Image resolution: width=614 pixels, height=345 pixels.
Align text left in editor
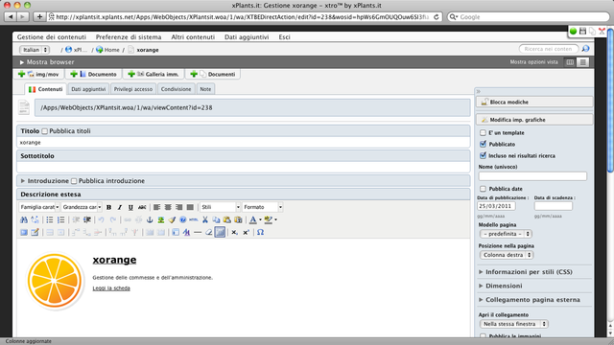tap(156, 207)
